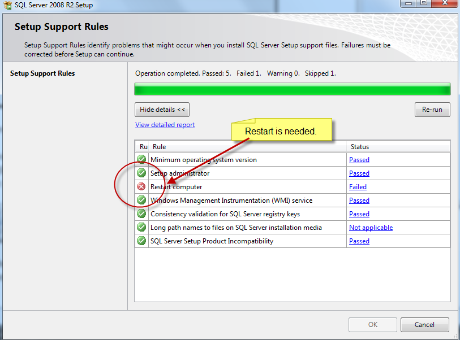460x340 pixels.
Task: Hide details with the Hide details button
Action: (162, 110)
